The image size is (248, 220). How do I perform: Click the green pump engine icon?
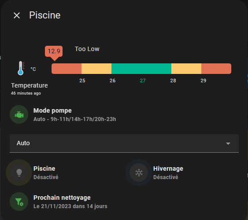[19, 114]
